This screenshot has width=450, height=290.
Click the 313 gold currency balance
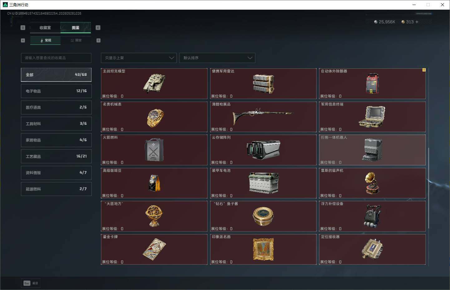pyautogui.click(x=408, y=22)
